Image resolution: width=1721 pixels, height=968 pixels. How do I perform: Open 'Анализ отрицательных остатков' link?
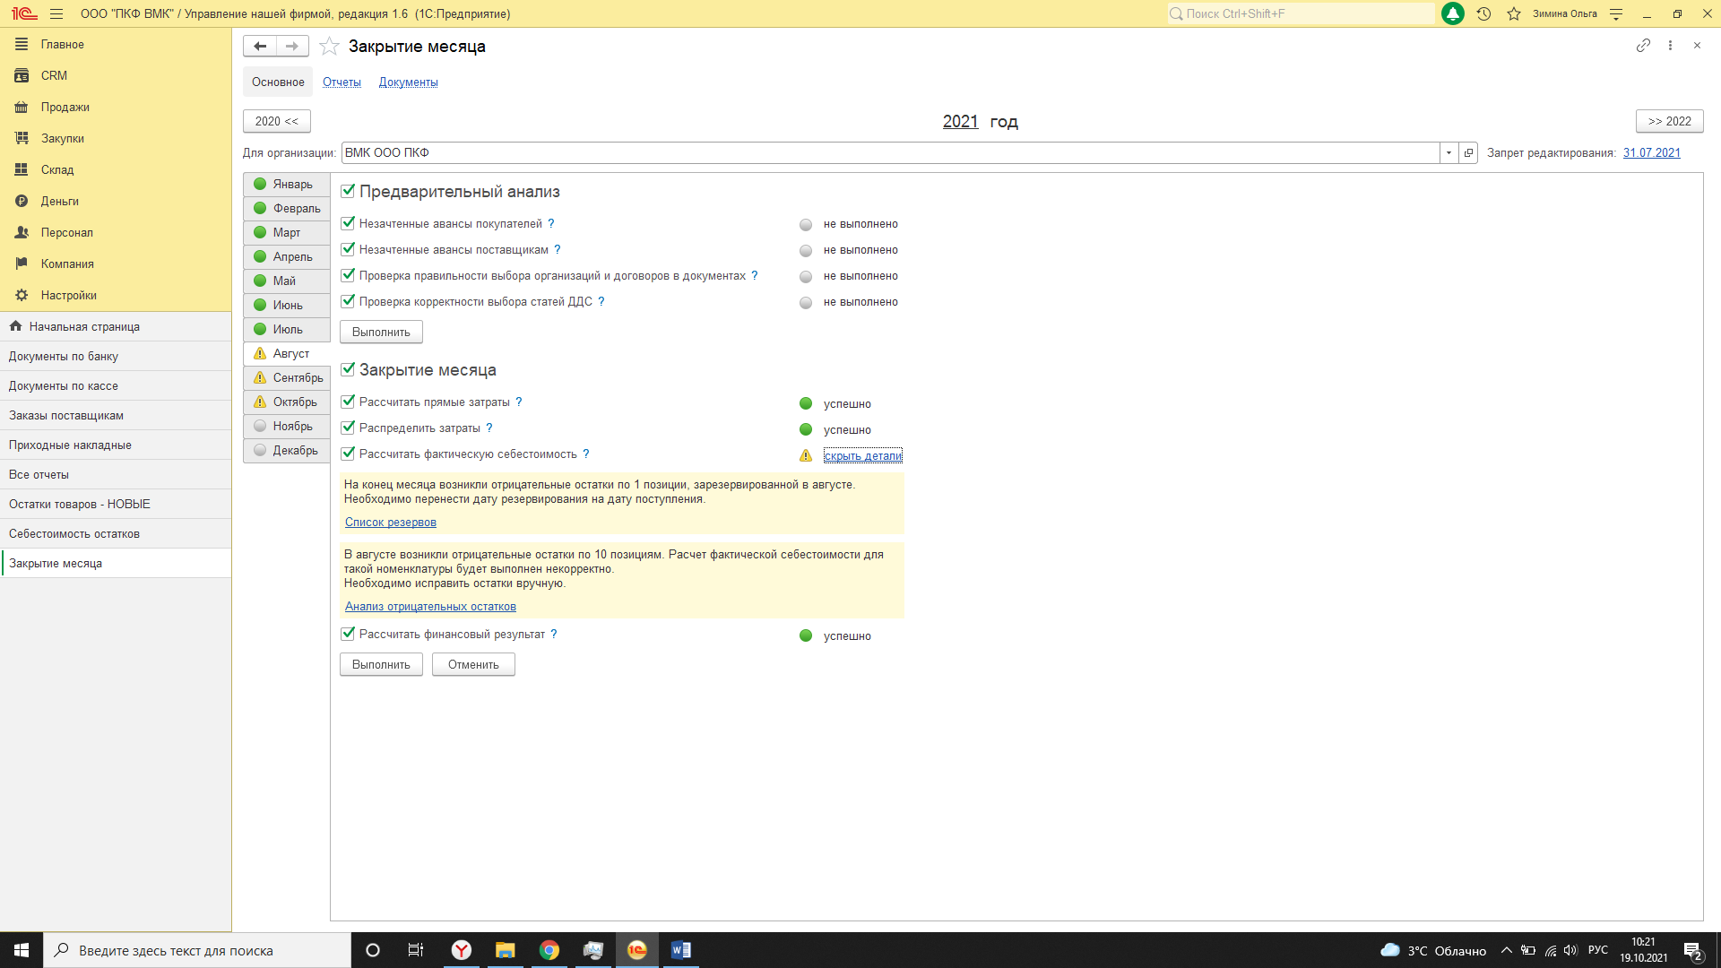[430, 607]
